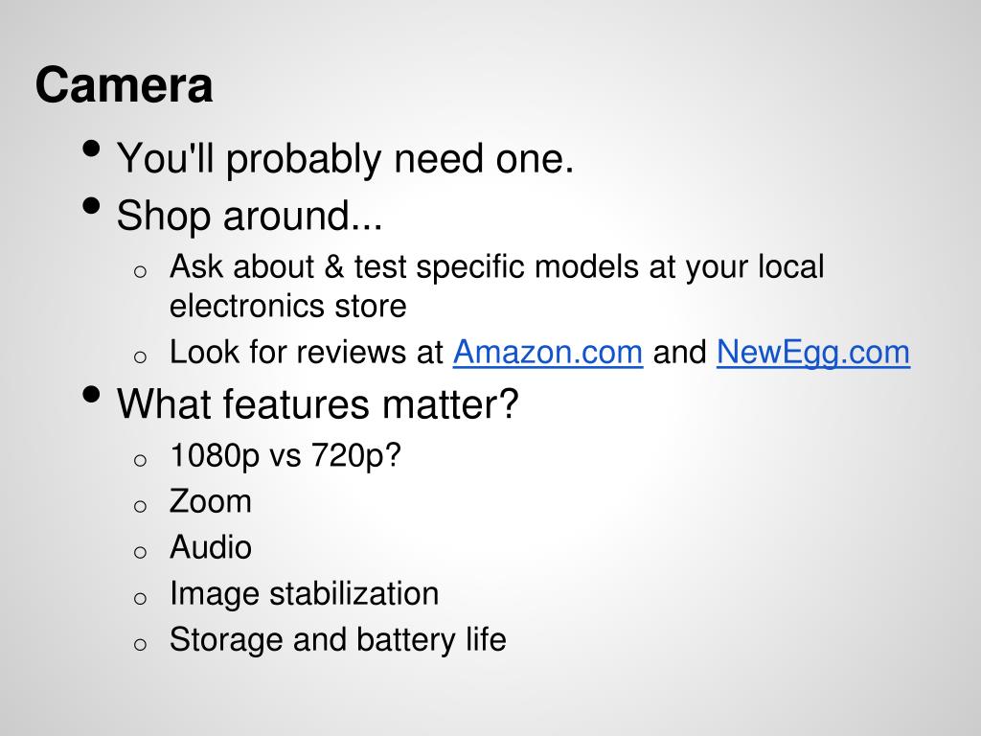Open the Amazon.com link
981x736 pixels.
(547, 353)
